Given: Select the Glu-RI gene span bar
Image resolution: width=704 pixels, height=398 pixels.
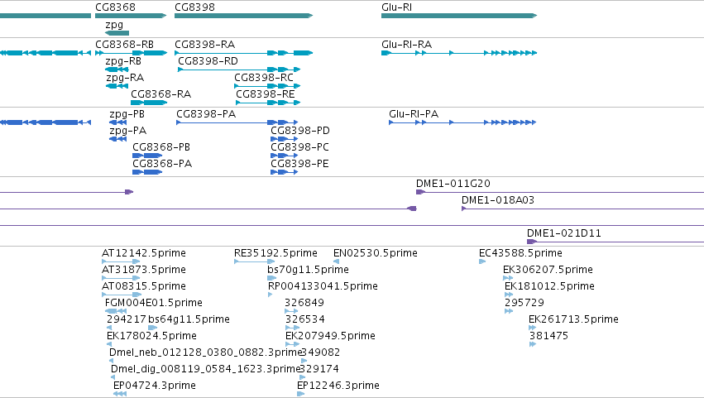Looking at the screenshot, I should (459, 16).
